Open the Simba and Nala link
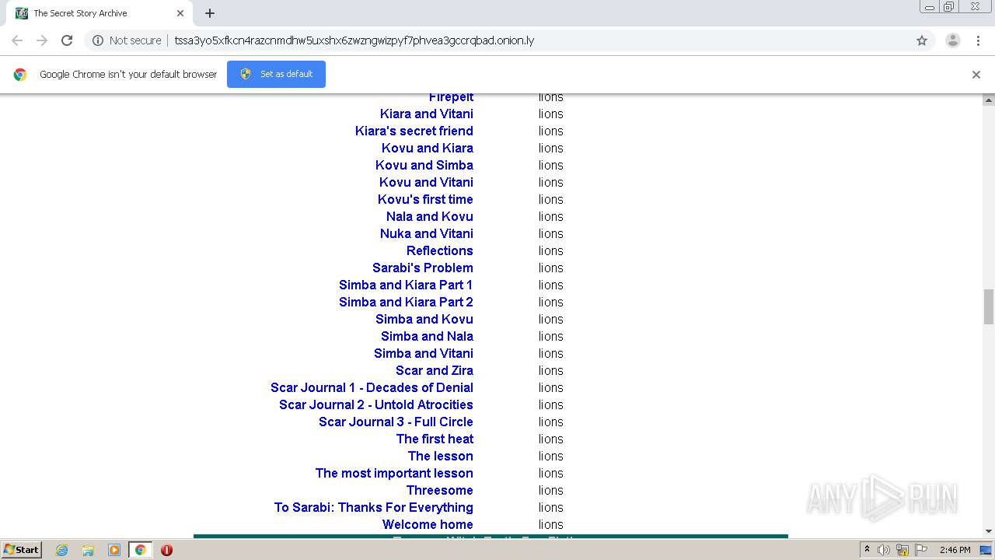995x560 pixels. (x=427, y=336)
